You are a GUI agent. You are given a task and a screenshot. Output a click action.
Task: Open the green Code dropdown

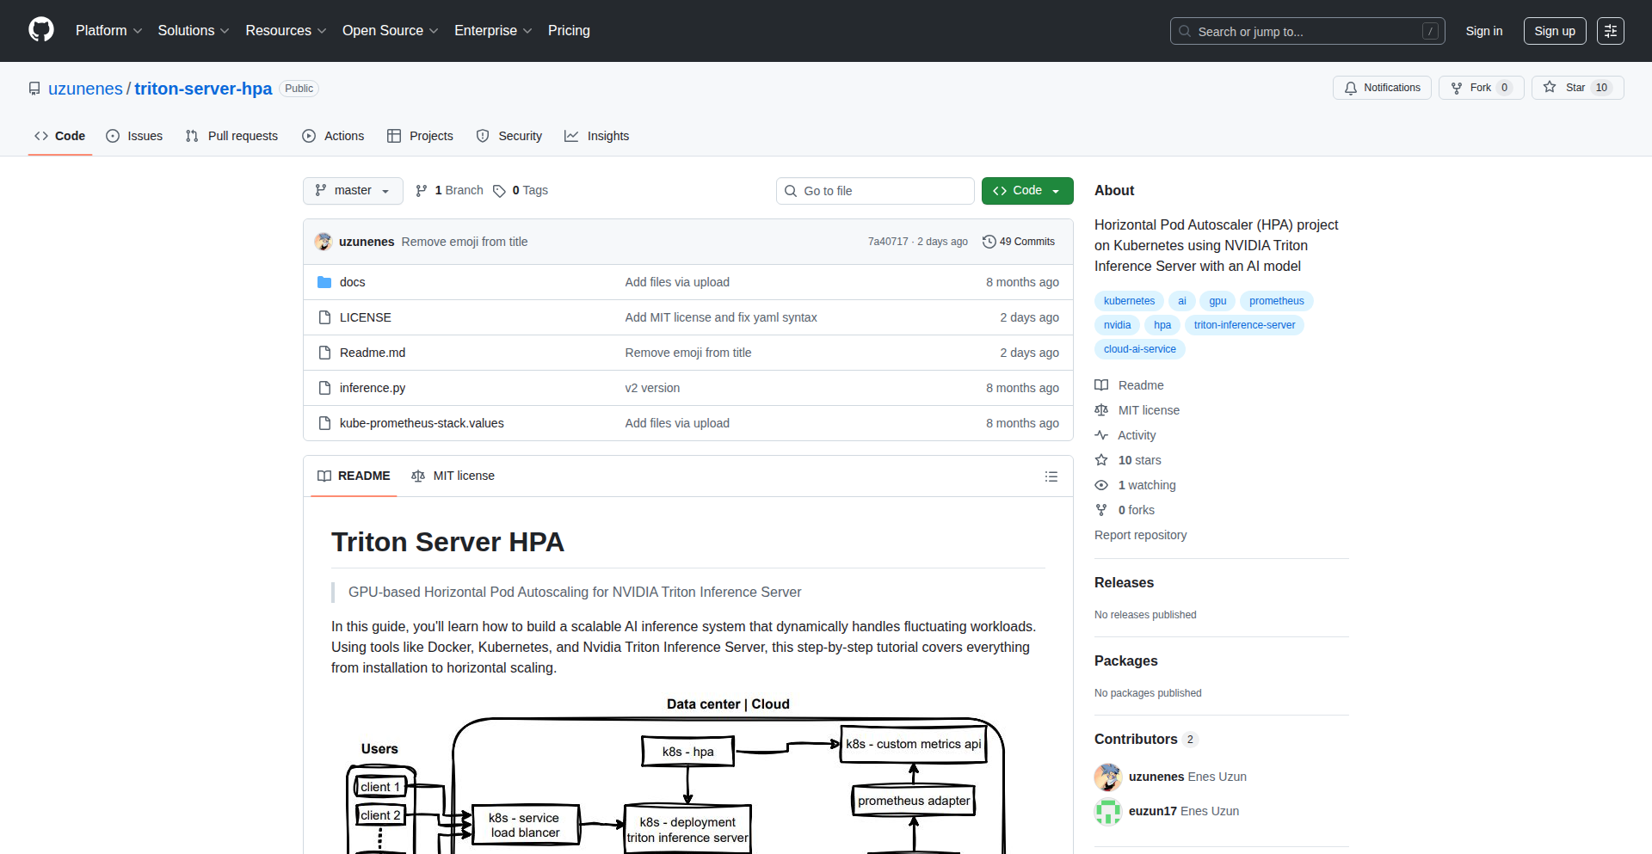click(x=1026, y=191)
